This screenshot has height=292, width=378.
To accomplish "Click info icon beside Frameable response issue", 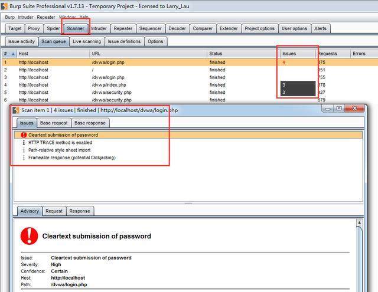I will coord(24,158).
